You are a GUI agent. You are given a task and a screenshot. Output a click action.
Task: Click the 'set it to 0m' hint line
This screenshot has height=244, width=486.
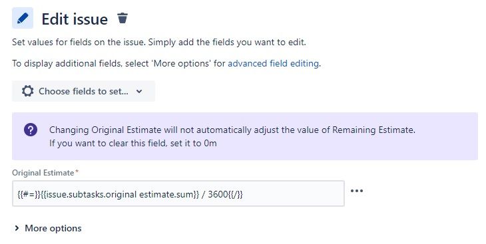tap(133, 144)
